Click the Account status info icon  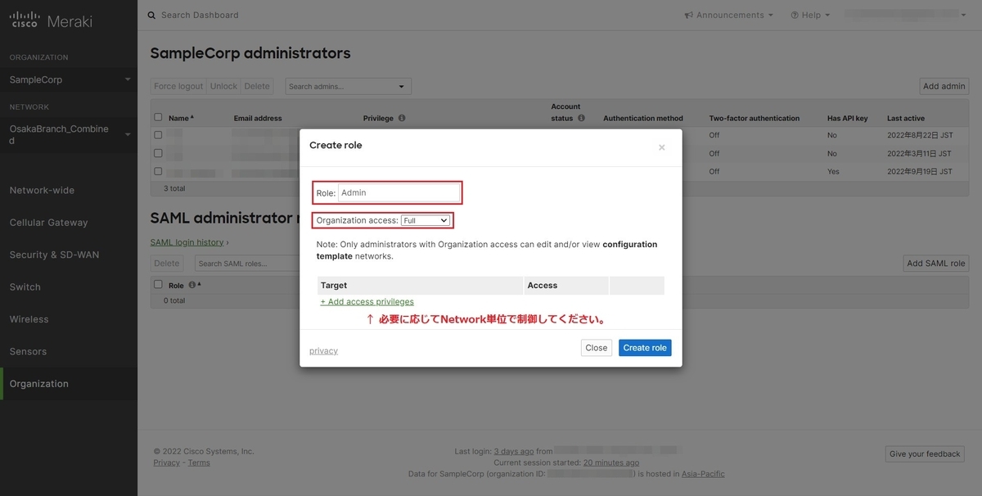click(581, 118)
